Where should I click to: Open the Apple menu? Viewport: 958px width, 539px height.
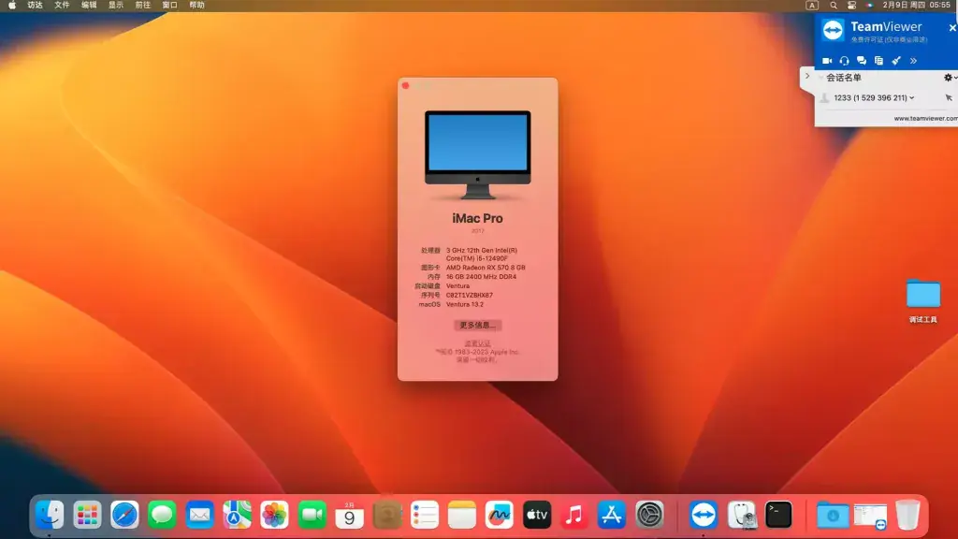(x=12, y=5)
